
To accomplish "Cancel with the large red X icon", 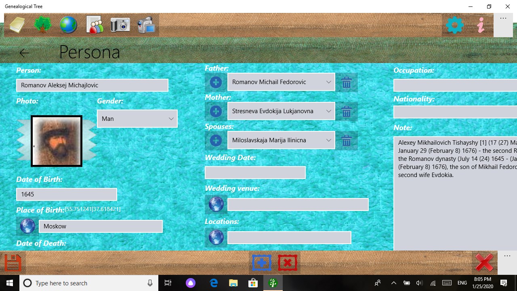I will tap(484, 263).
